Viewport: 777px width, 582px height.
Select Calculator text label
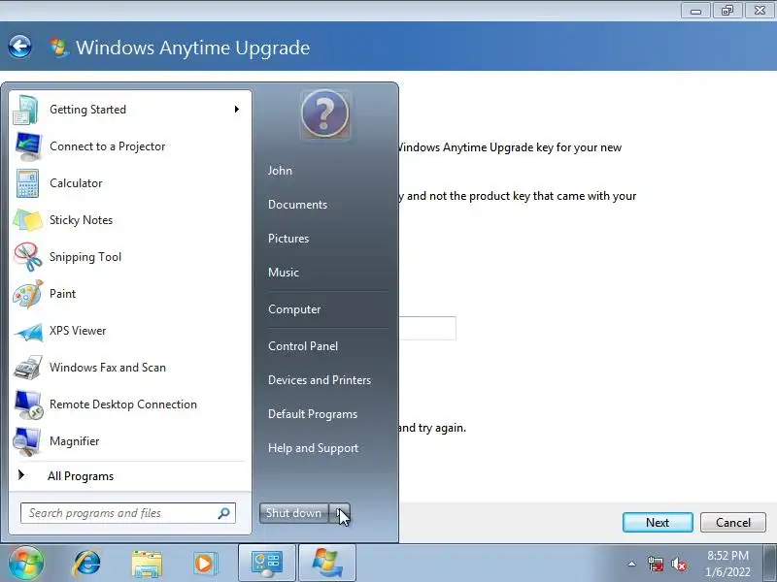click(76, 183)
